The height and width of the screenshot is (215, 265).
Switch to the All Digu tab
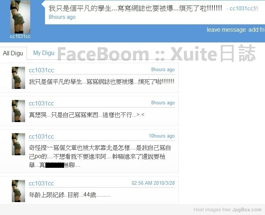pyautogui.click(x=13, y=53)
